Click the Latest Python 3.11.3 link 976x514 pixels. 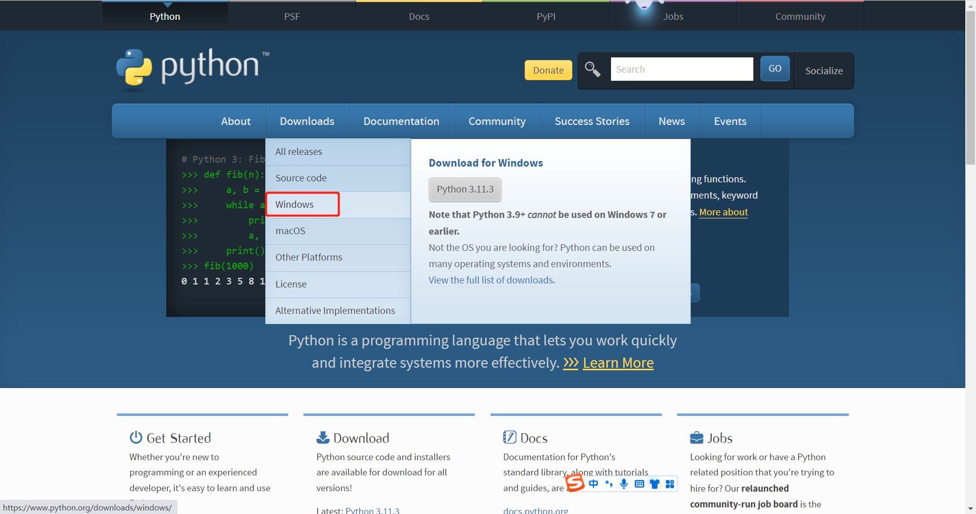[x=372, y=510]
